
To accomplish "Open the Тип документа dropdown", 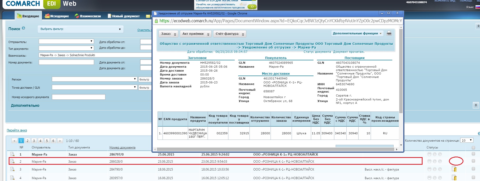I will coord(66,48).
